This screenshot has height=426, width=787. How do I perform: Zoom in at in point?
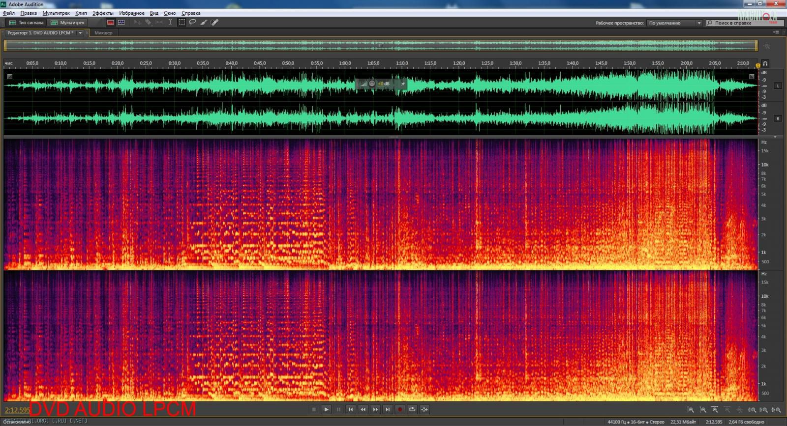tap(752, 410)
